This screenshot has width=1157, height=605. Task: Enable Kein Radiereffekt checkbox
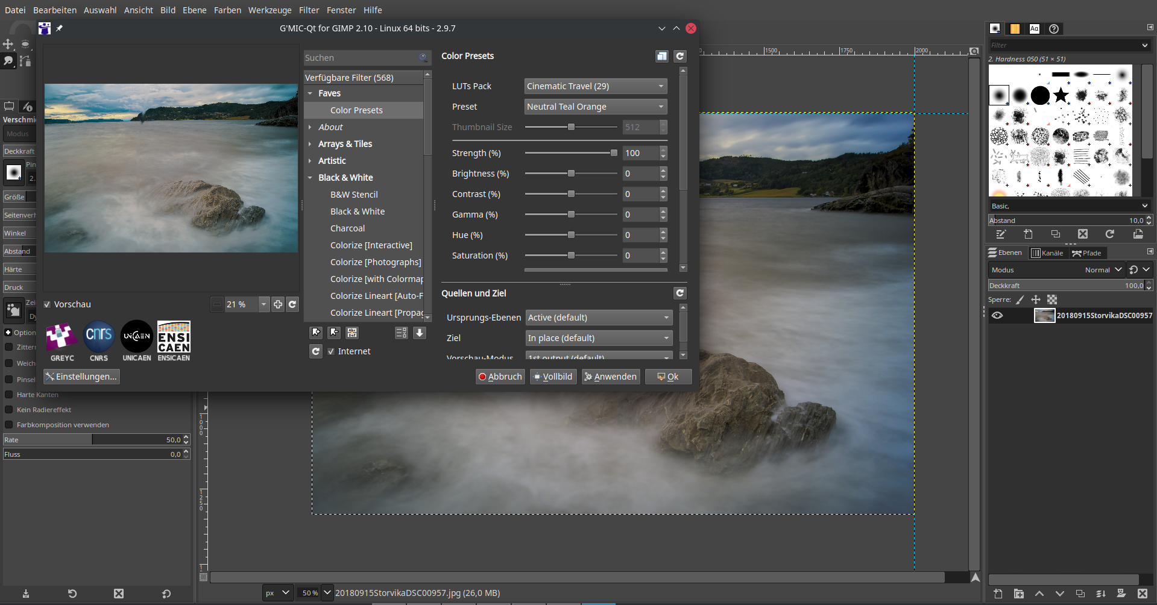click(x=9, y=410)
